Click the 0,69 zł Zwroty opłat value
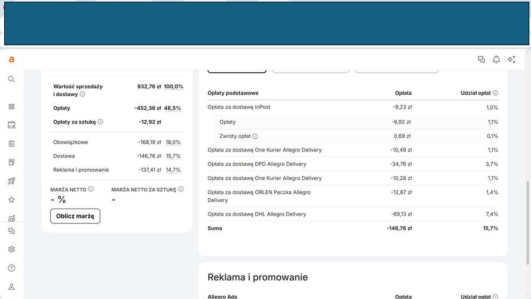Image resolution: width=531 pixels, height=299 pixels. coord(402,136)
